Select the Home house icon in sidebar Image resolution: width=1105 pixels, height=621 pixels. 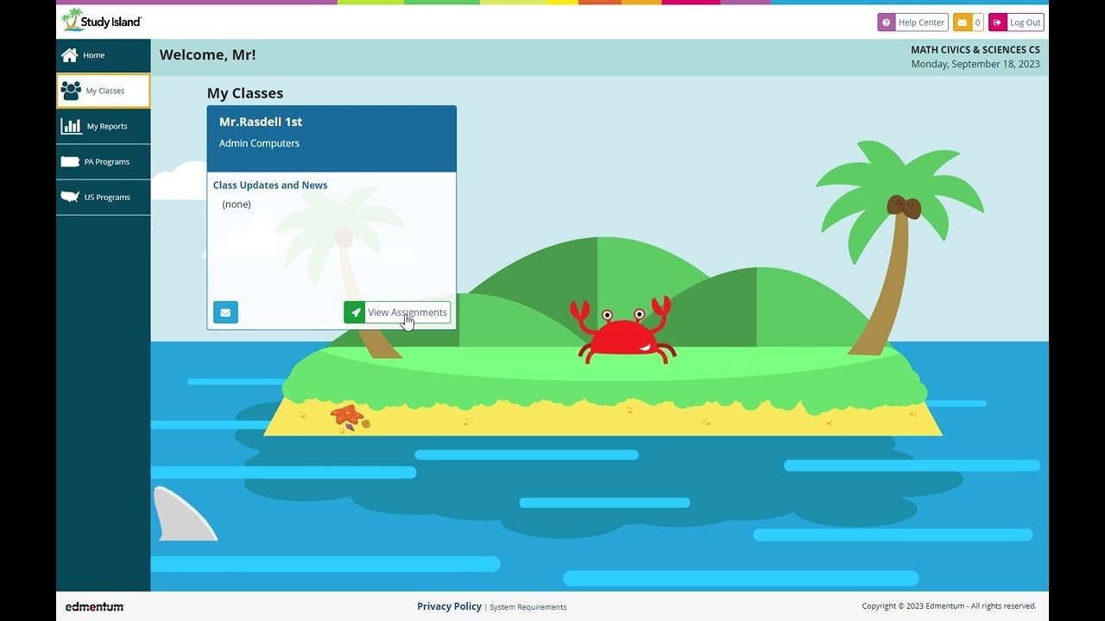[x=72, y=54]
